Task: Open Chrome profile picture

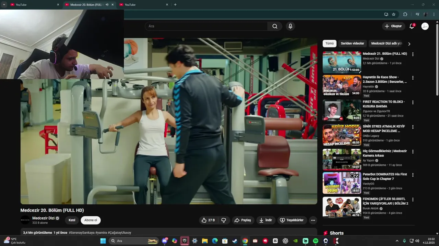Action: [426, 14]
